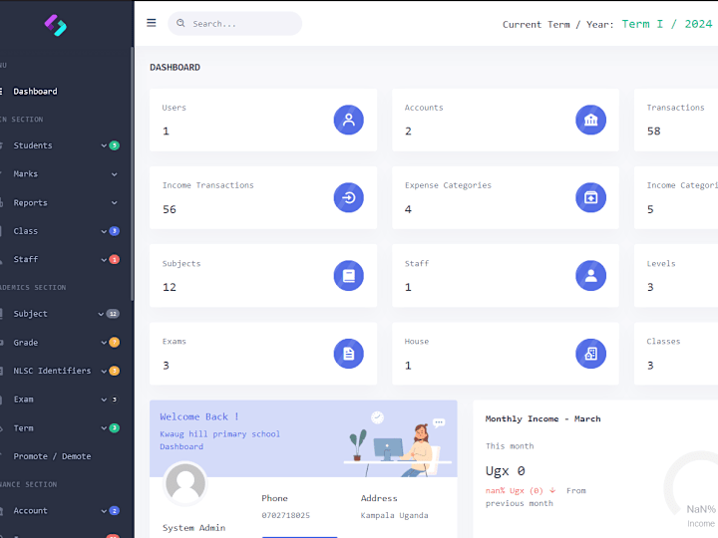The height and width of the screenshot is (538, 718).
Task: Click the Expense Categories box icon
Action: point(590,197)
